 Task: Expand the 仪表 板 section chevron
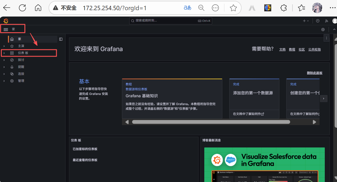point(4,53)
